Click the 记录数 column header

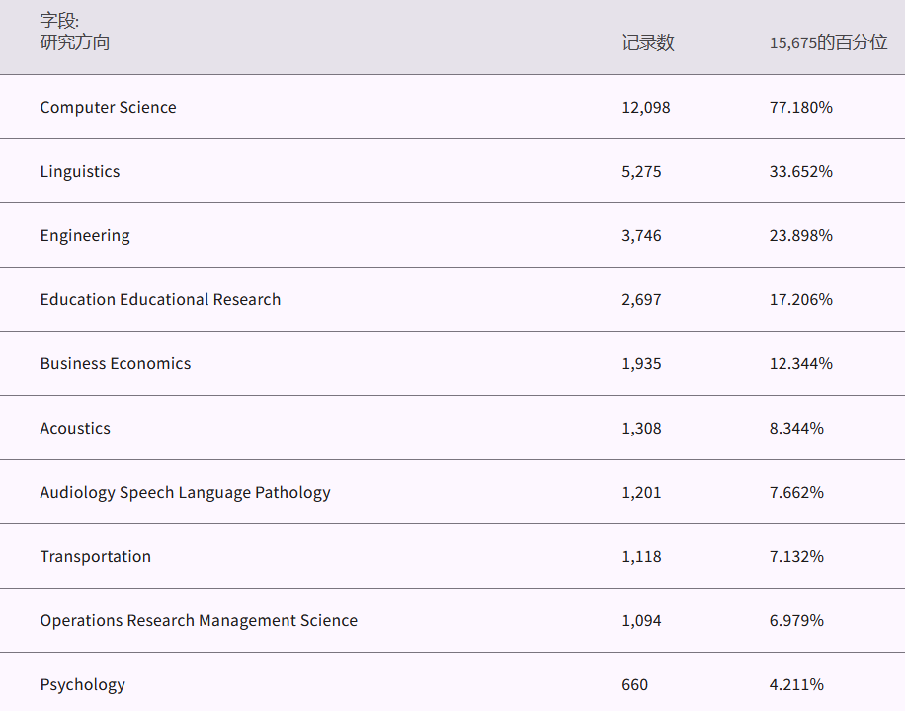pos(648,42)
